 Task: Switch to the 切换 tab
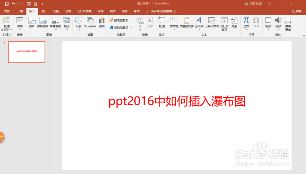[x=56, y=11]
